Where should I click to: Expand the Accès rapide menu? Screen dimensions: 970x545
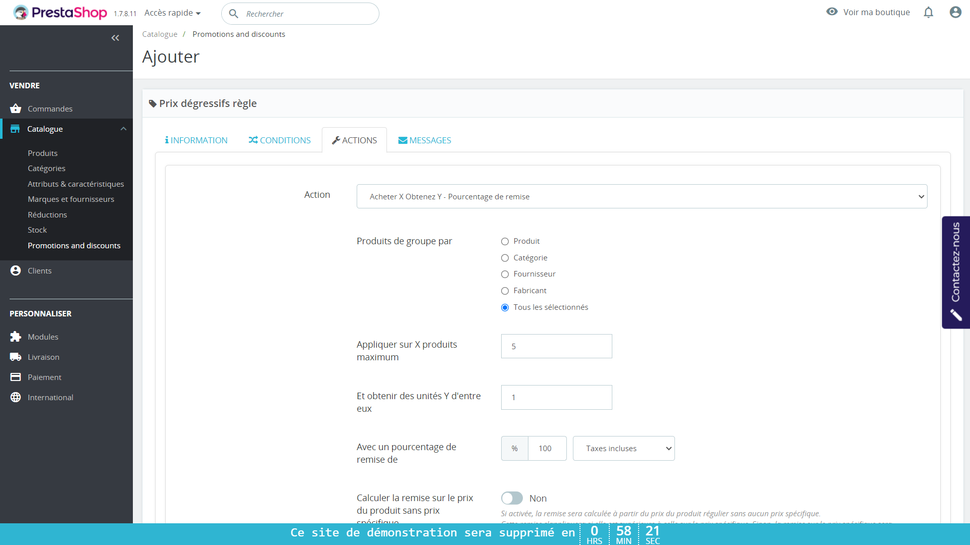pyautogui.click(x=172, y=13)
